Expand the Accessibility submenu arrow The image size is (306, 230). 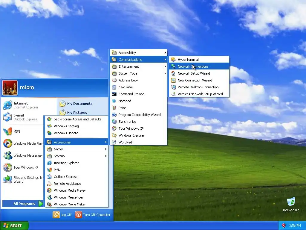click(165, 53)
